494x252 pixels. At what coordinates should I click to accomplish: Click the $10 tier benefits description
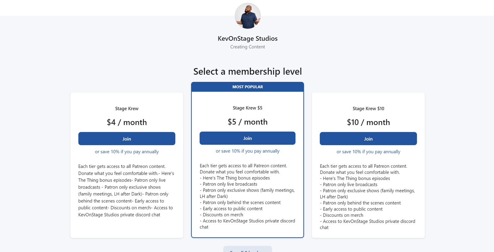point(368,197)
